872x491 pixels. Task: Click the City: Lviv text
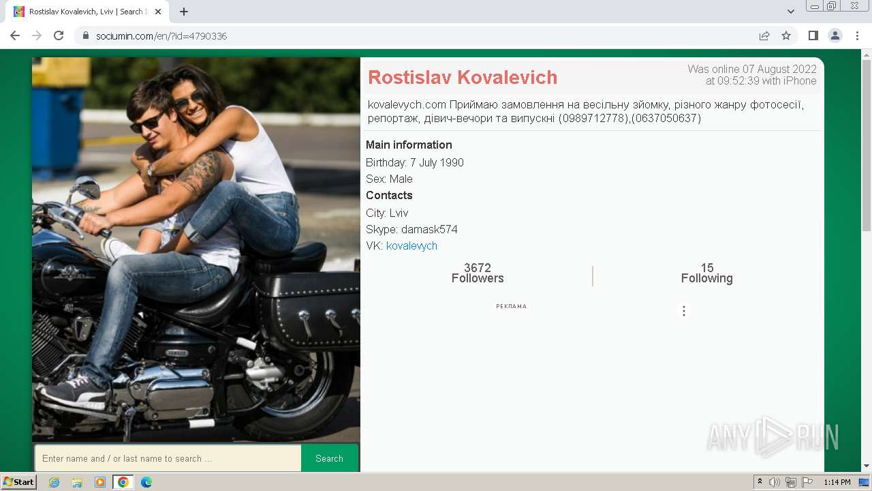pyautogui.click(x=387, y=213)
